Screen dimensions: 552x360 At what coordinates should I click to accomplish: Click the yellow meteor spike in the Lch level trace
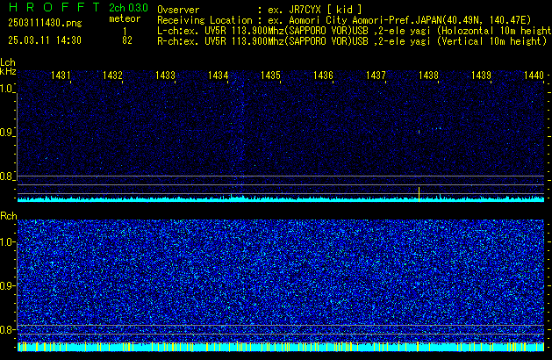pos(419,194)
